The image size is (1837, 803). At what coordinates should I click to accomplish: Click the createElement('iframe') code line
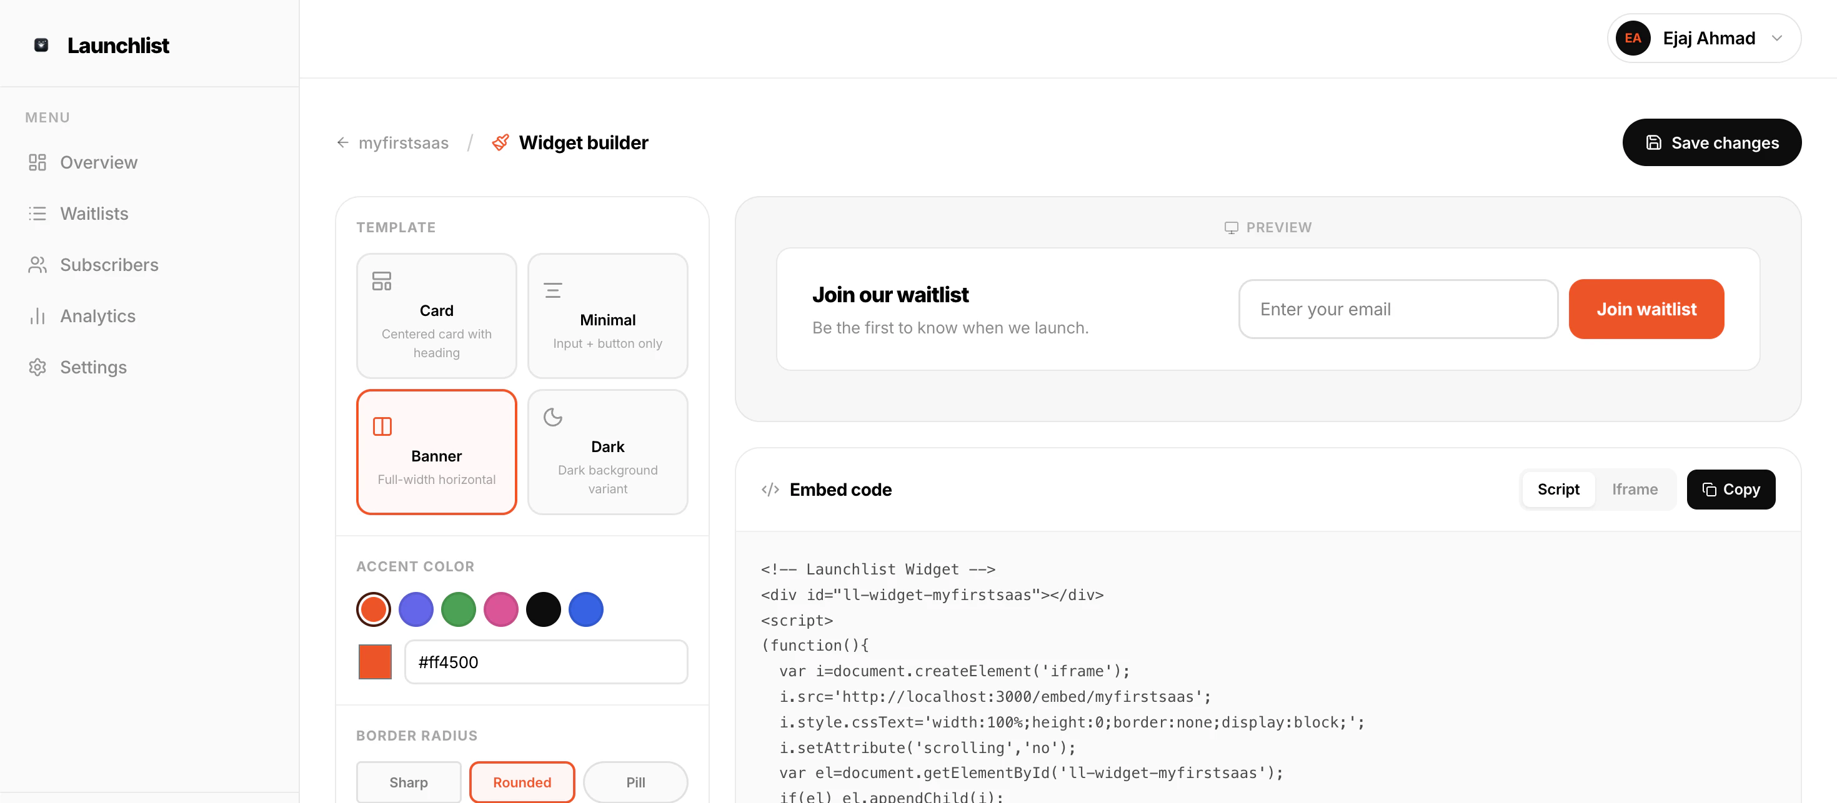tap(955, 671)
